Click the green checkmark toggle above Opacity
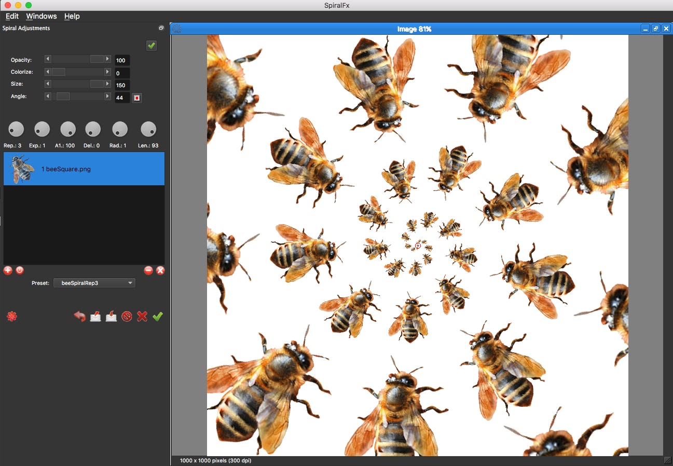Screen dimensions: 673x466 coord(152,46)
